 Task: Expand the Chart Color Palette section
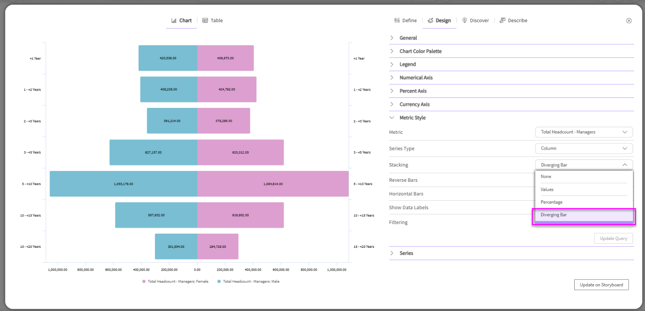(x=392, y=51)
